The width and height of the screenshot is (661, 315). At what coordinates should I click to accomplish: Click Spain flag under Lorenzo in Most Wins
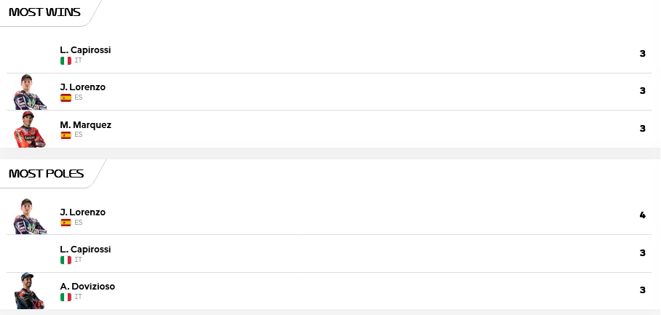click(66, 97)
